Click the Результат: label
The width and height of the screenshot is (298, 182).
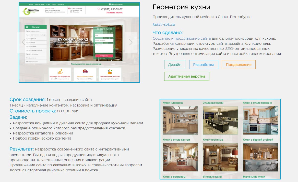pos(21,149)
